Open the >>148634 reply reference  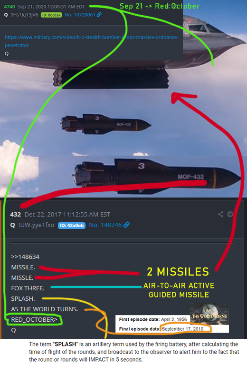click(25, 257)
